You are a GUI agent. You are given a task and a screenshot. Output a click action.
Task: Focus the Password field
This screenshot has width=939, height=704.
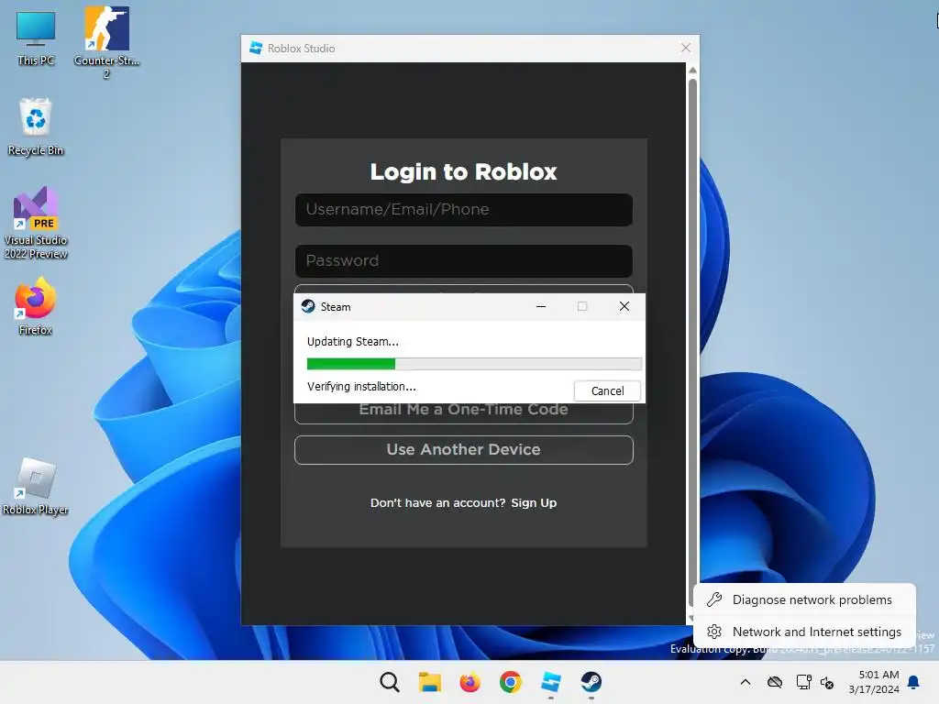[x=463, y=260]
